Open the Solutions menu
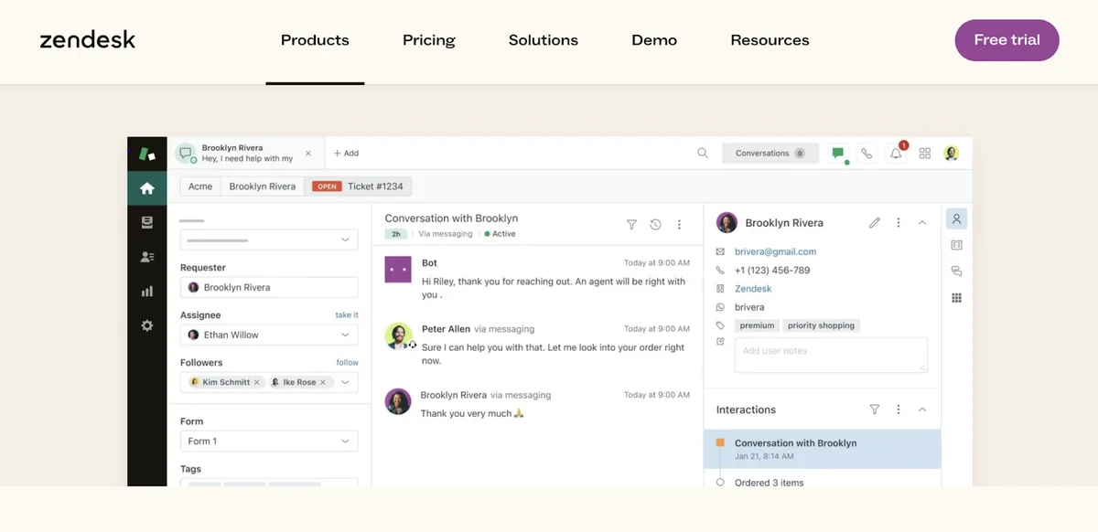 pos(544,40)
